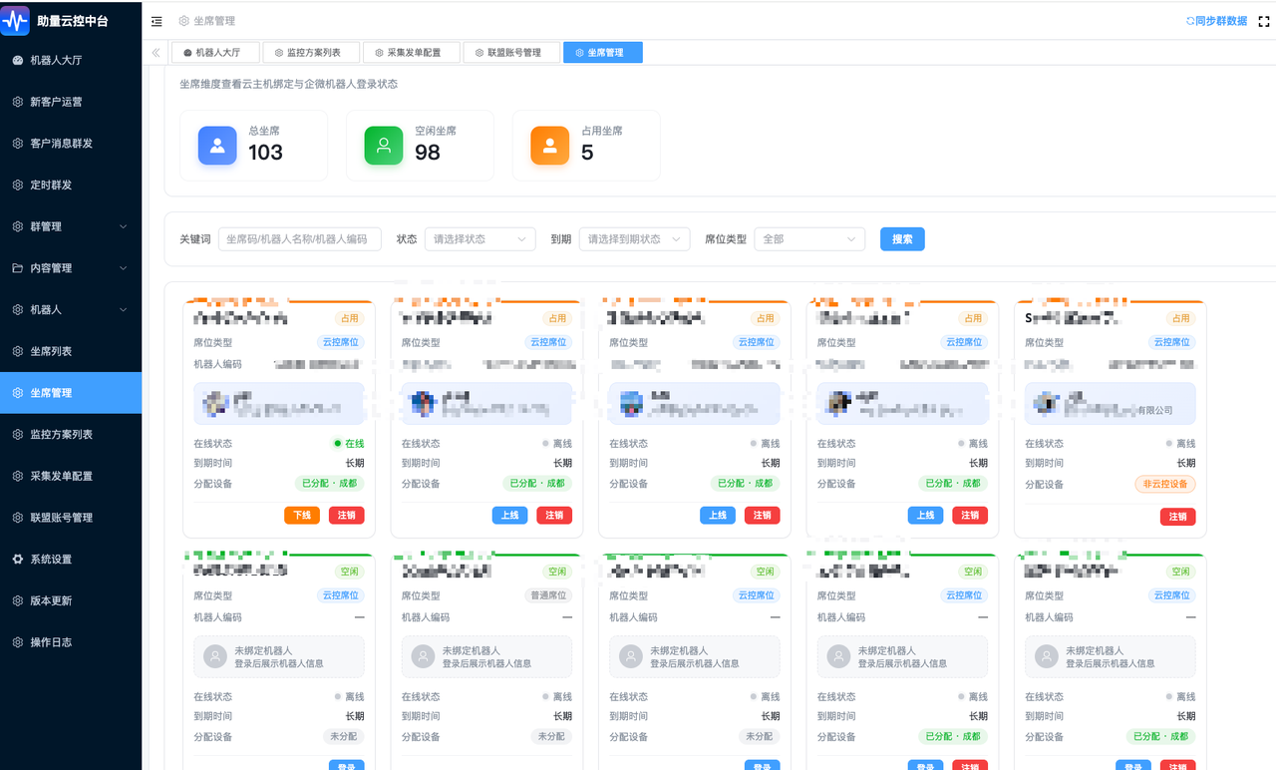Open the 席位类型 全部 dropdown
This screenshot has width=1276, height=770.
tap(809, 239)
